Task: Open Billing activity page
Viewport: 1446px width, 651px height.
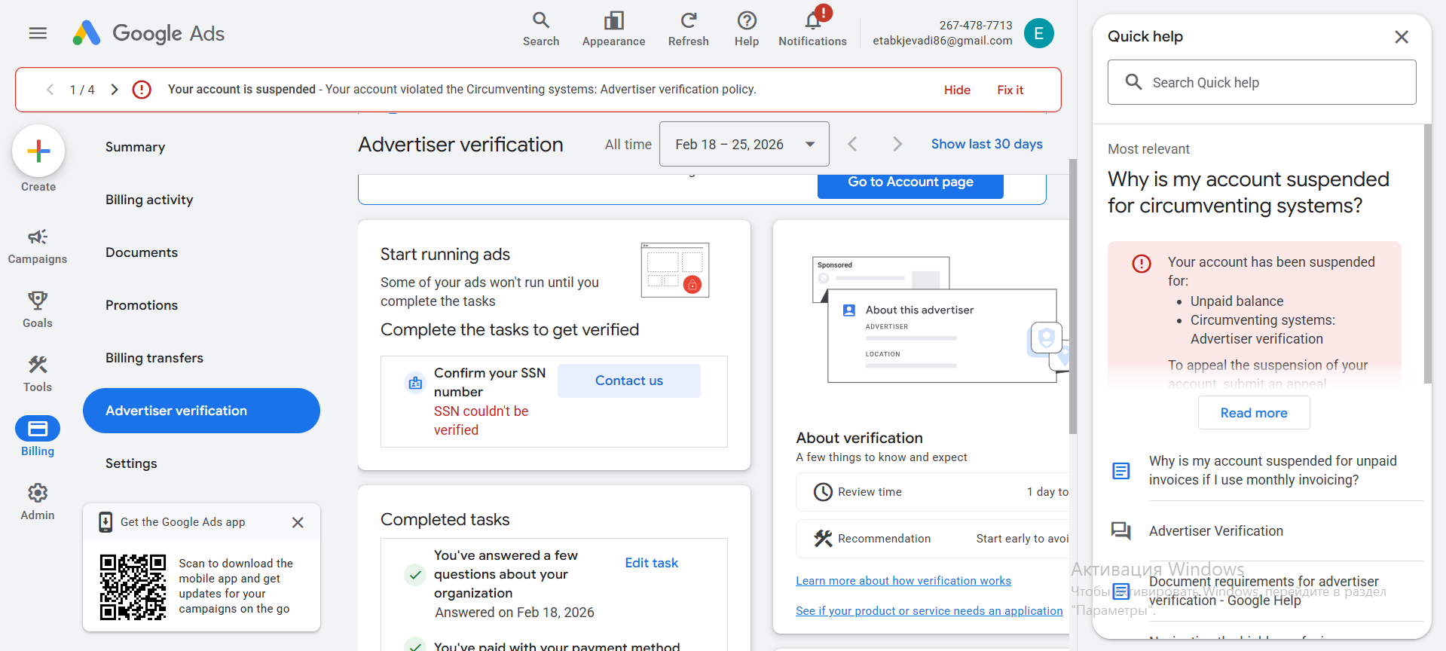Action: pos(149,200)
